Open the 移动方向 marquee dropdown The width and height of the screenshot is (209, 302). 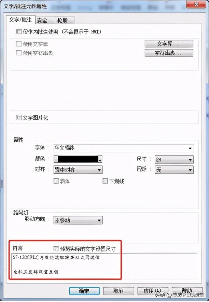78,220
